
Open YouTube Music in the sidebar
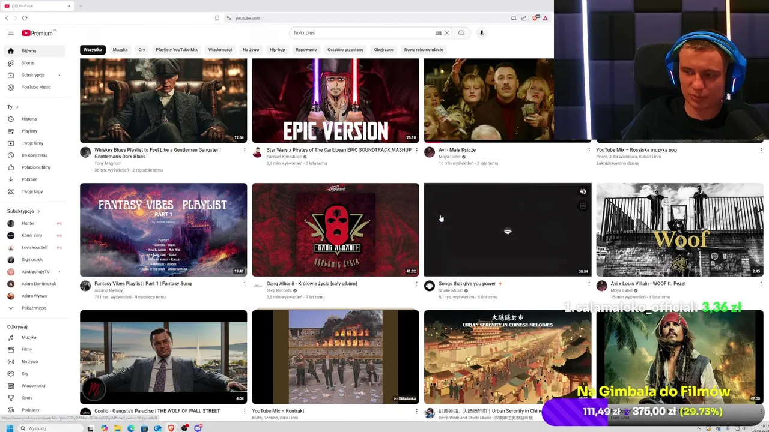[34, 87]
